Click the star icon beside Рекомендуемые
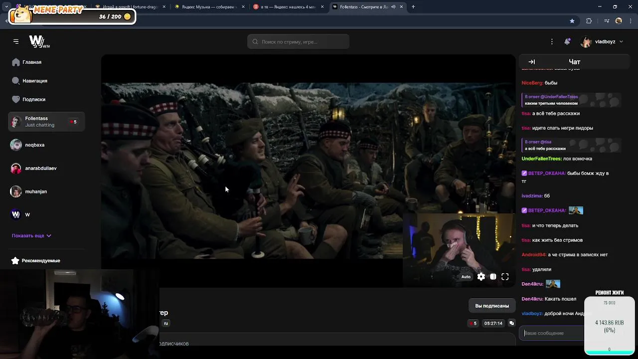 [x=15, y=261]
